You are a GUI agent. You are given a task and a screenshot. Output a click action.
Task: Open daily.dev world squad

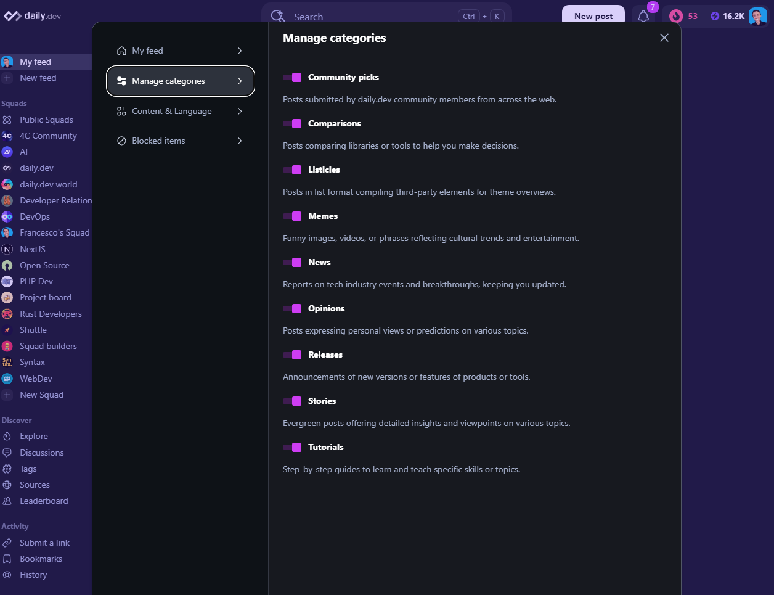point(46,184)
